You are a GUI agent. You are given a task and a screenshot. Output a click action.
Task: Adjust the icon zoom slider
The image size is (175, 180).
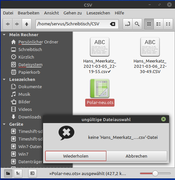pyautogui.click(x=155, y=173)
